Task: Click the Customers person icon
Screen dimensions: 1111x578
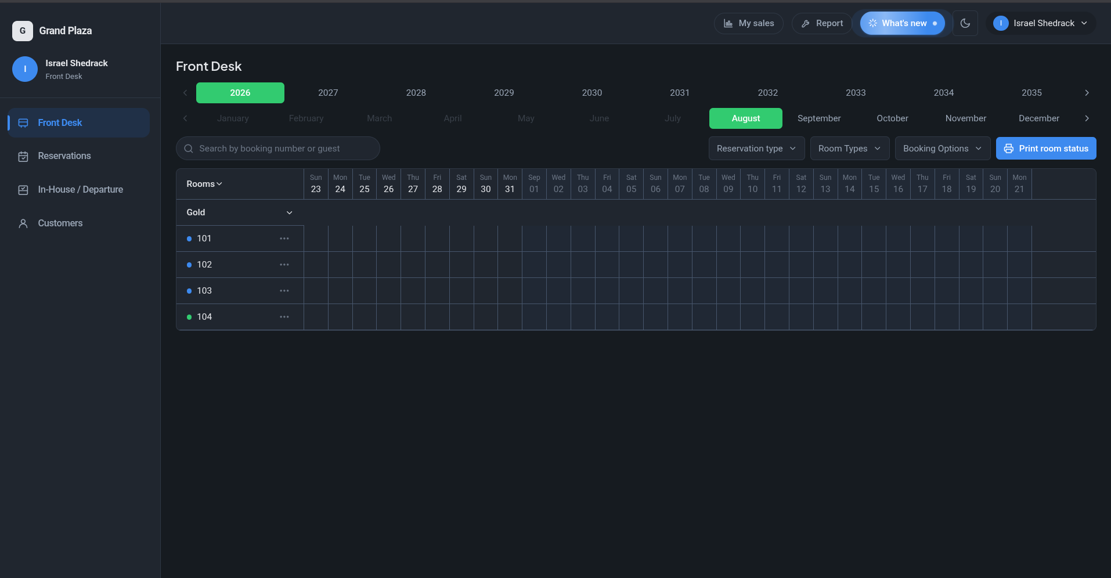Action: [23, 223]
